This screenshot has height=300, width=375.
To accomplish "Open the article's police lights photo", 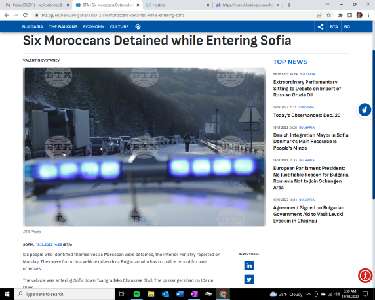I will [x=144, y=147].
